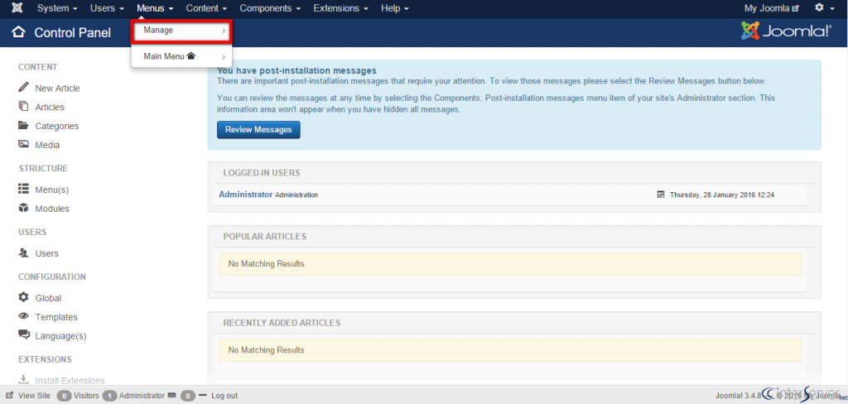848x404 pixels.
Task: Expand the Main Menu submenu arrow
Action: (224, 57)
